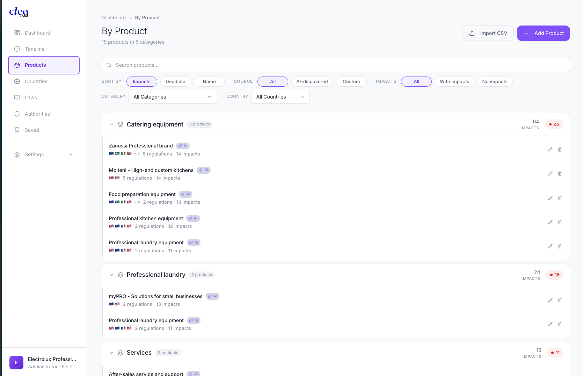
Task: Open Professional kitchen equipment product
Action: pos(146,218)
